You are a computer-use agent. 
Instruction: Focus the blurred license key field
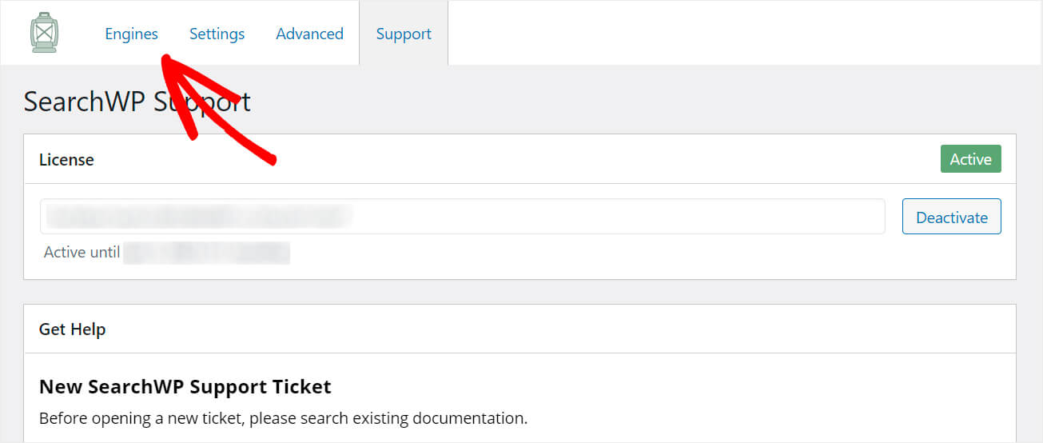(463, 217)
